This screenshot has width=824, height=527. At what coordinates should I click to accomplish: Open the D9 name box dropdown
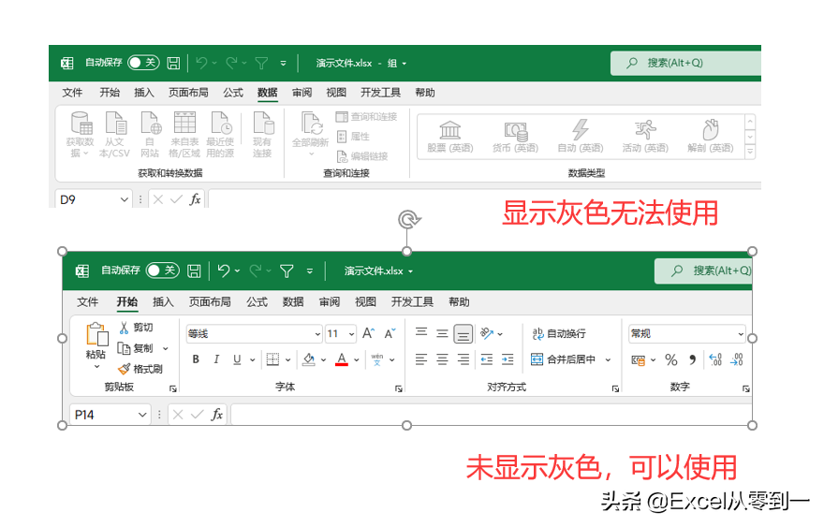[x=124, y=199]
